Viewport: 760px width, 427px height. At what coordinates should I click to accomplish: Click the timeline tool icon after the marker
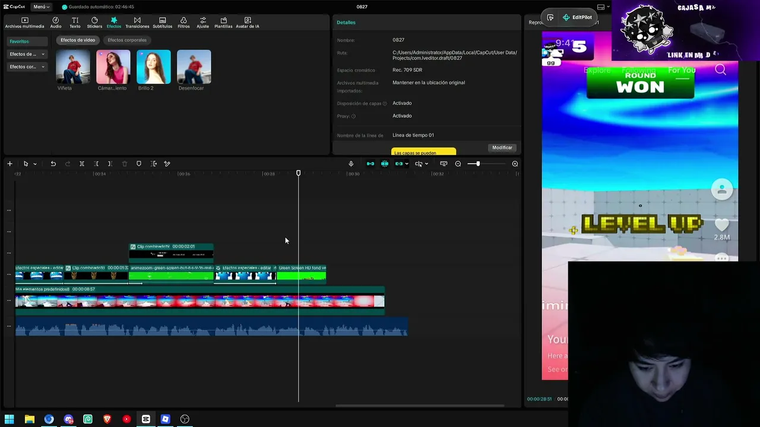coord(154,164)
